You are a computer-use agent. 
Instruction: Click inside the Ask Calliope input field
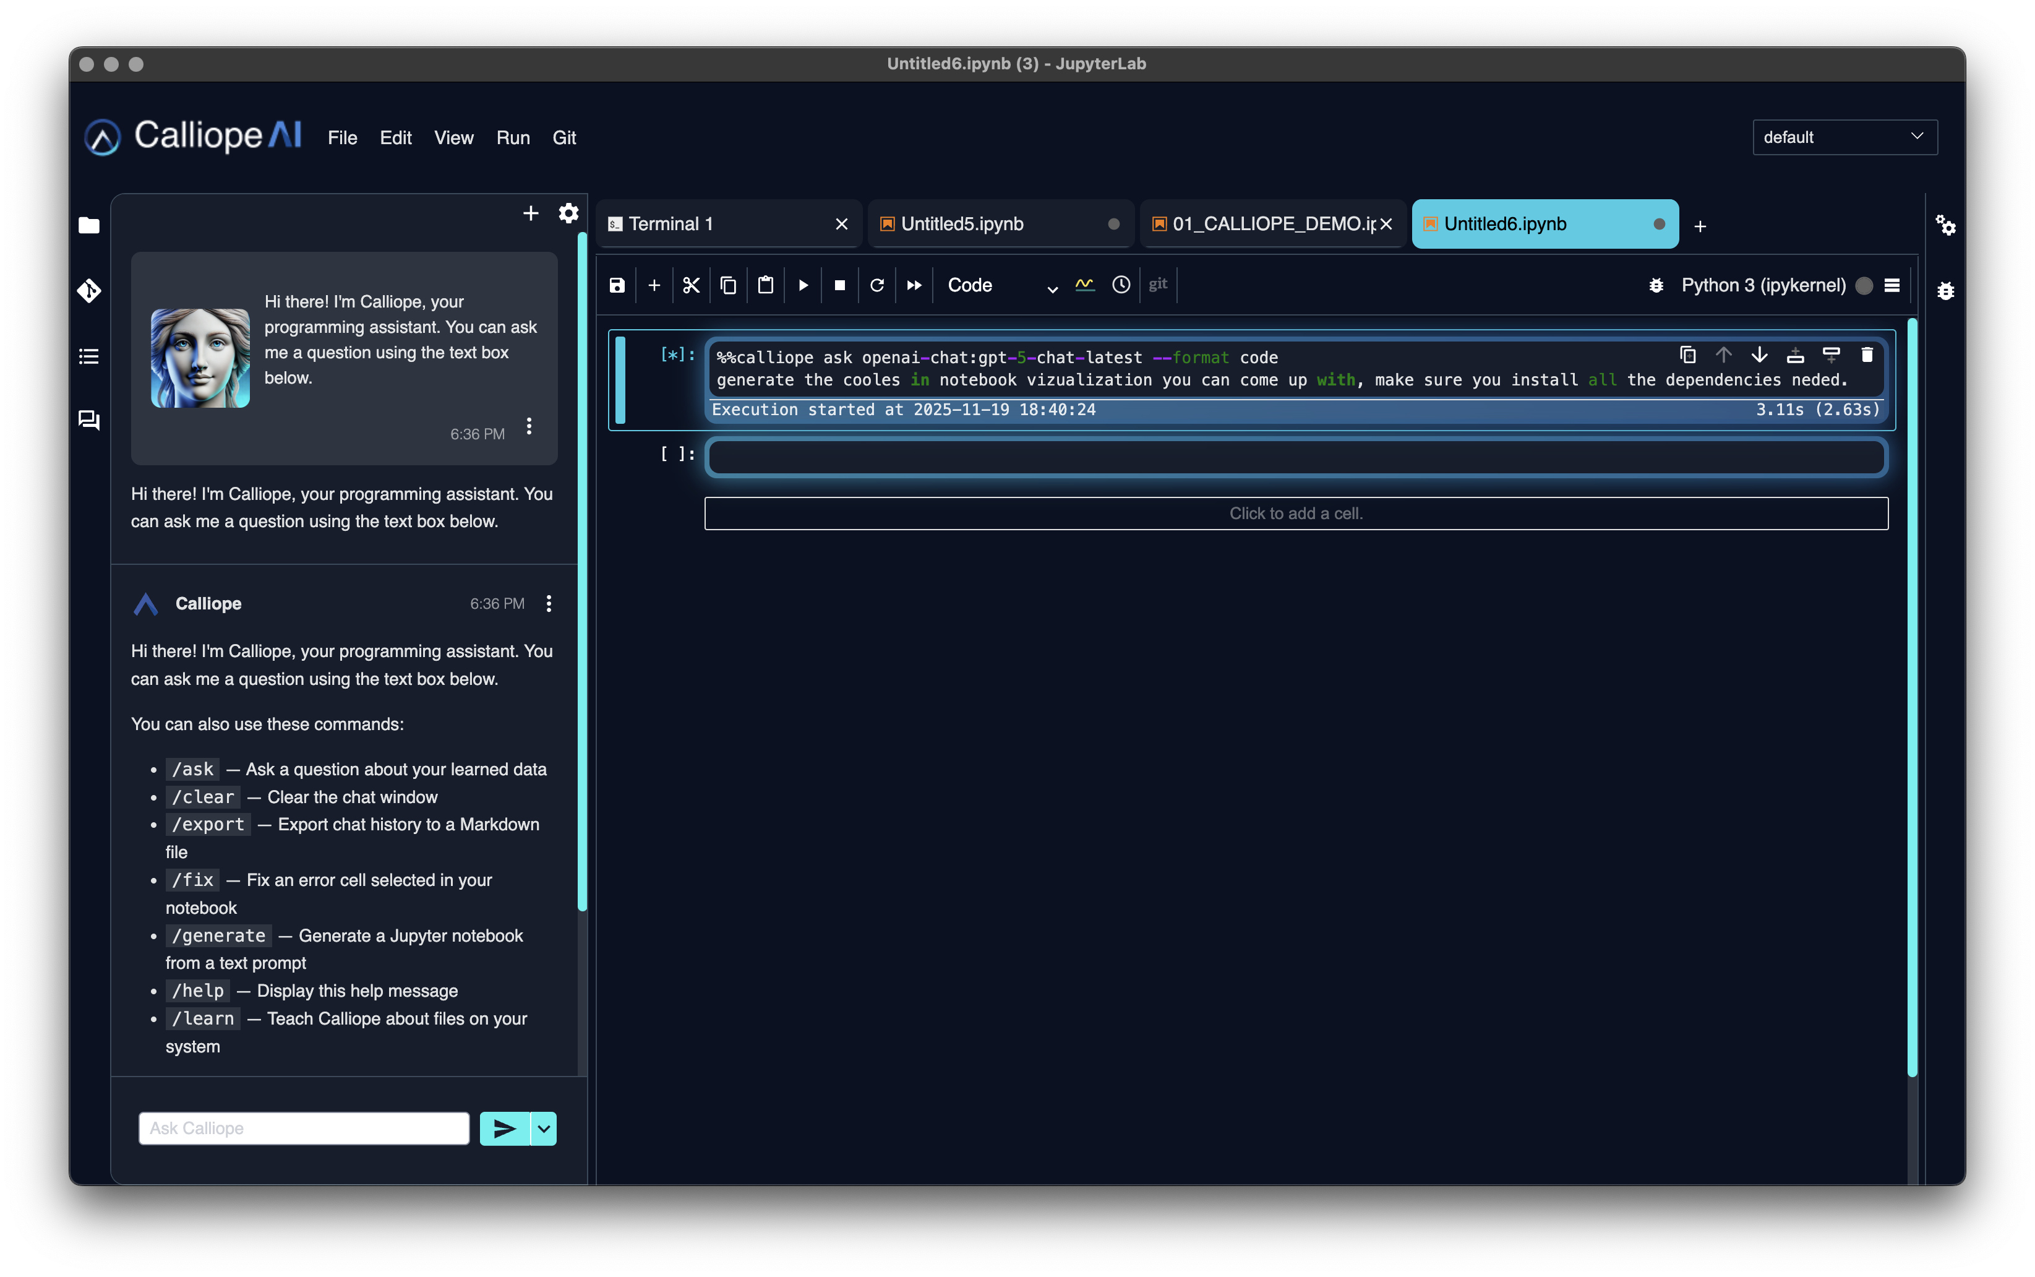coord(304,1127)
